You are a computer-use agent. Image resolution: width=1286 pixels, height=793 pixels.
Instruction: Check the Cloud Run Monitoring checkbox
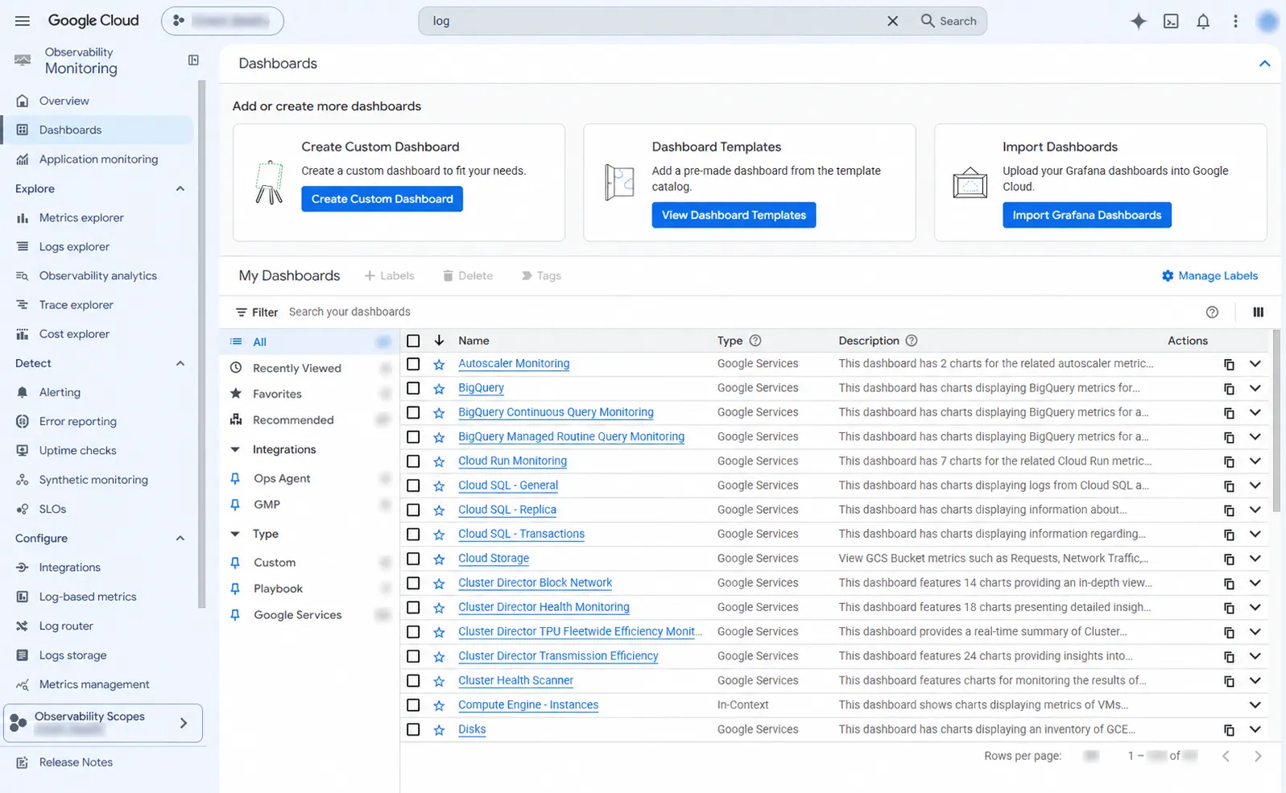point(413,461)
